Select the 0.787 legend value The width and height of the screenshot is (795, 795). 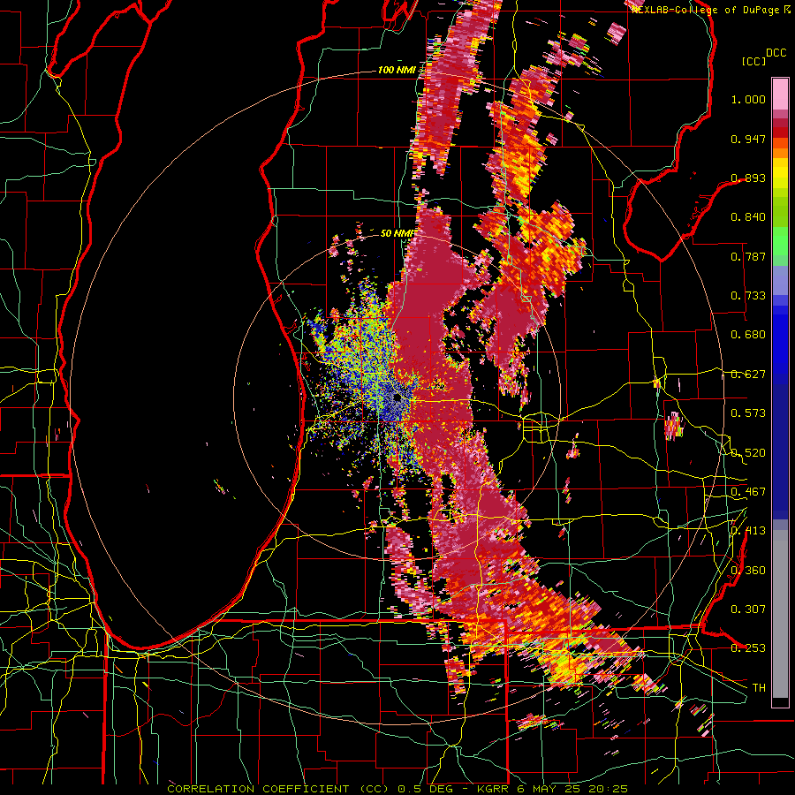pyautogui.click(x=748, y=256)
